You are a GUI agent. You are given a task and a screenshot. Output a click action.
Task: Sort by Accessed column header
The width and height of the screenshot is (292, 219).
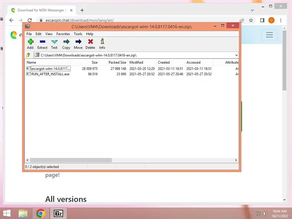[199, 62]
